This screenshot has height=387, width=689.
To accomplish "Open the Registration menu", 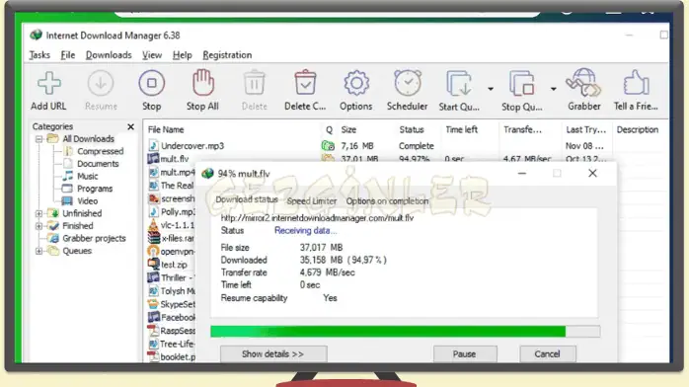I will [x=227, y=55].
